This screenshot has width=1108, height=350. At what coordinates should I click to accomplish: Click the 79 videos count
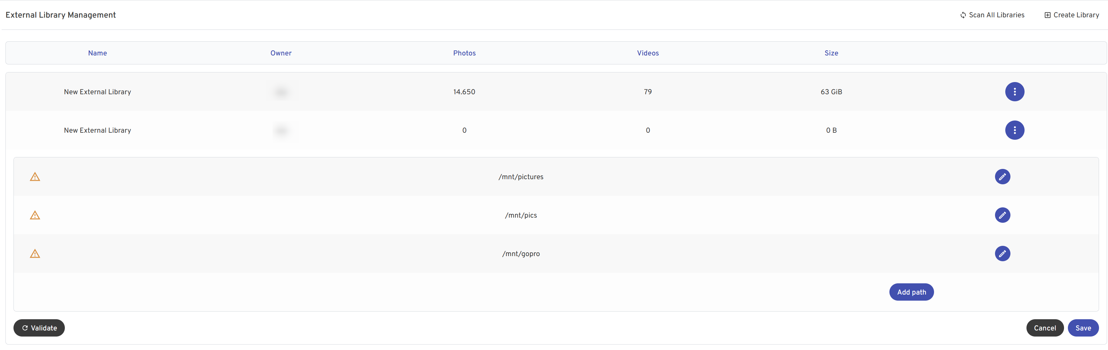648,92
